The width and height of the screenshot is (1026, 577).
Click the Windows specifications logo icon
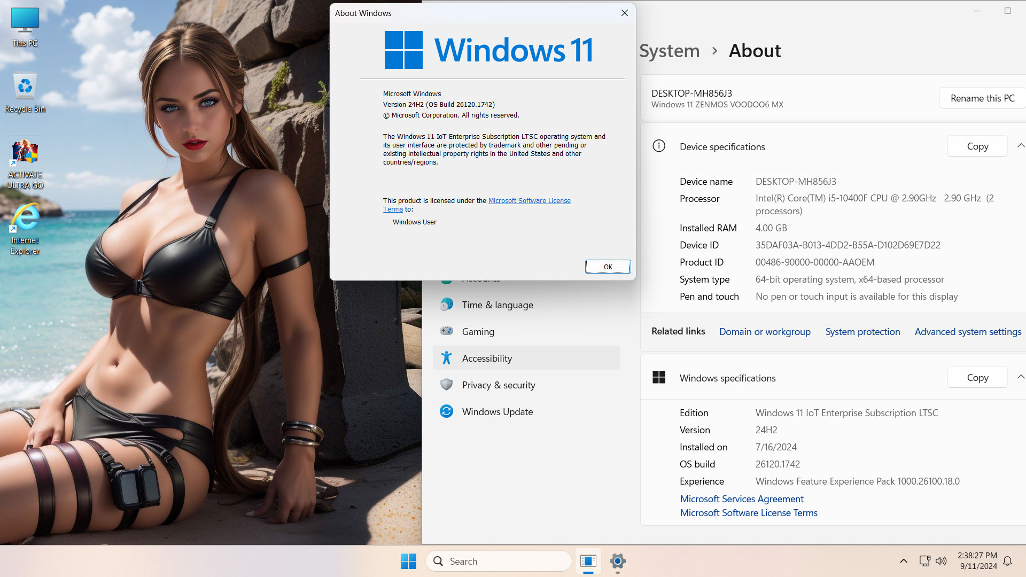[x=659, y=377]
